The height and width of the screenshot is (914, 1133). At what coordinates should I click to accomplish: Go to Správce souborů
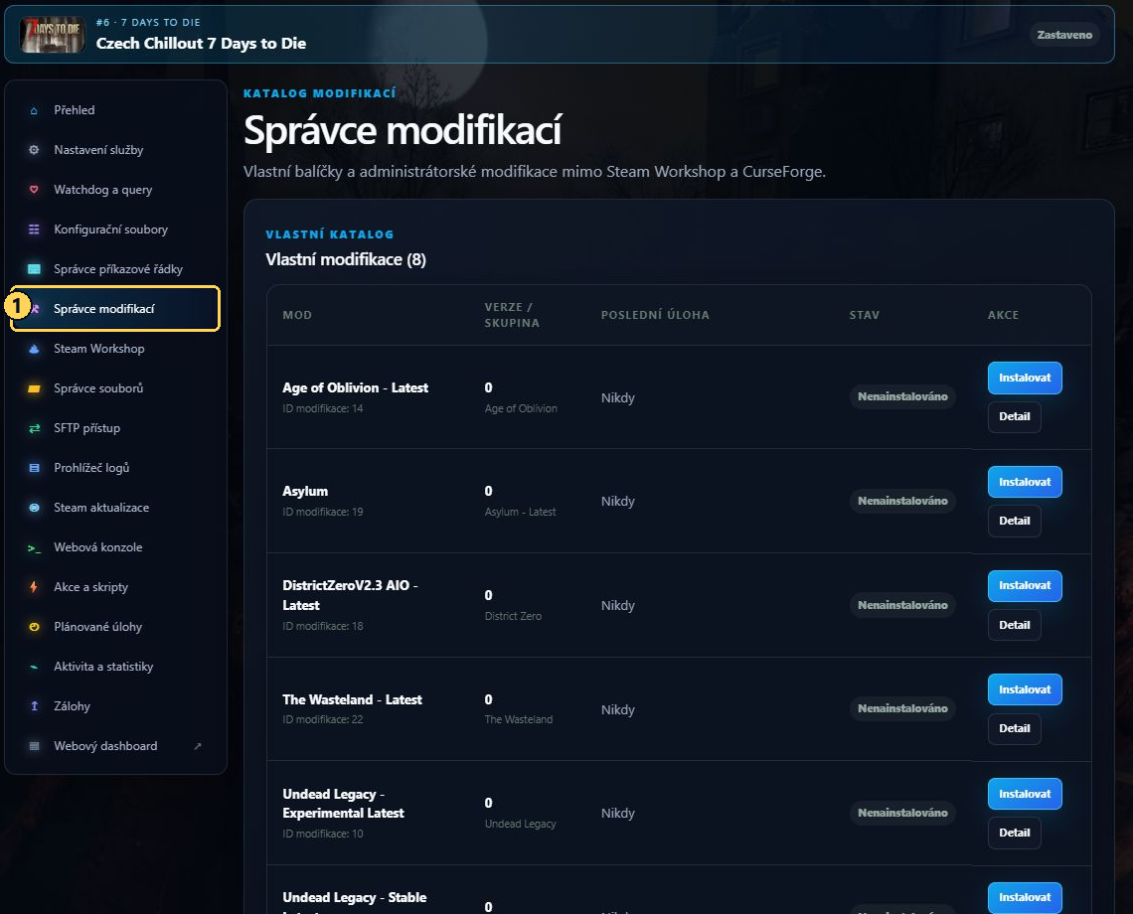[115, 388]
